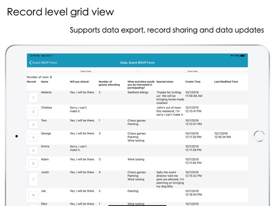Select the Create Time column header
This screenshot has height=206, width=275.
(x=193, y=82)
